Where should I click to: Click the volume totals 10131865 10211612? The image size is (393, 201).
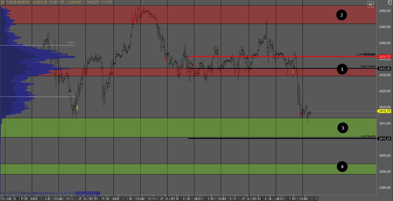(x=38, y=193)
